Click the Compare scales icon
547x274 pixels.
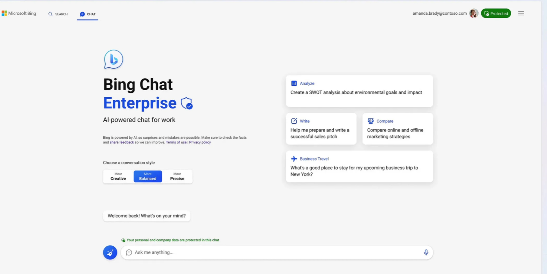371,121
